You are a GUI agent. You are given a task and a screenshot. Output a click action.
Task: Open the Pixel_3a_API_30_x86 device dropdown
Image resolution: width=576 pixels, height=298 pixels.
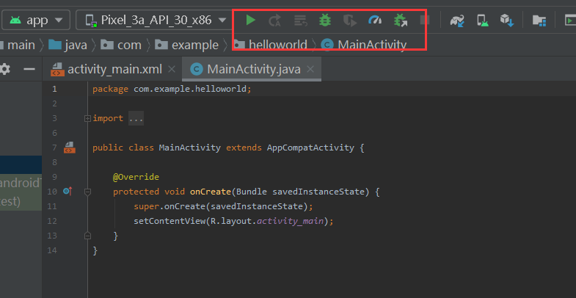(155, 20)
